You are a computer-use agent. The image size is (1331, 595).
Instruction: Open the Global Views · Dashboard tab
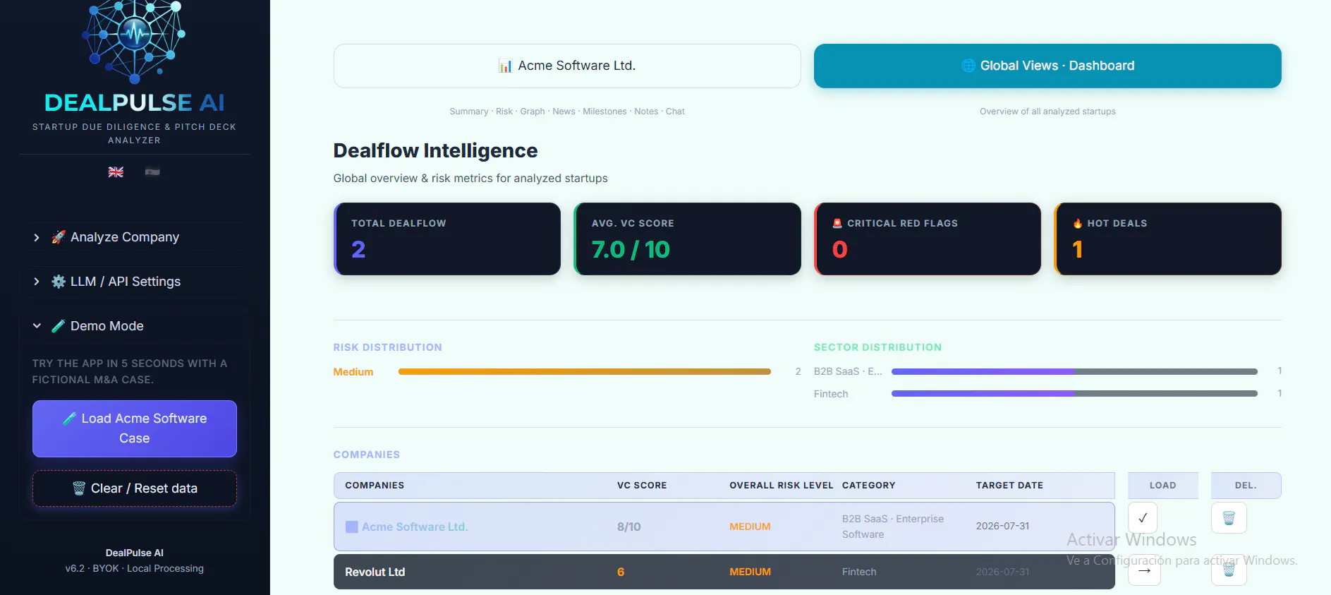[x=1047, y=66]
